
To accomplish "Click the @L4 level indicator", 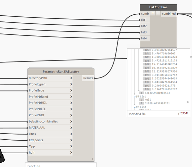I will point(131,114).
